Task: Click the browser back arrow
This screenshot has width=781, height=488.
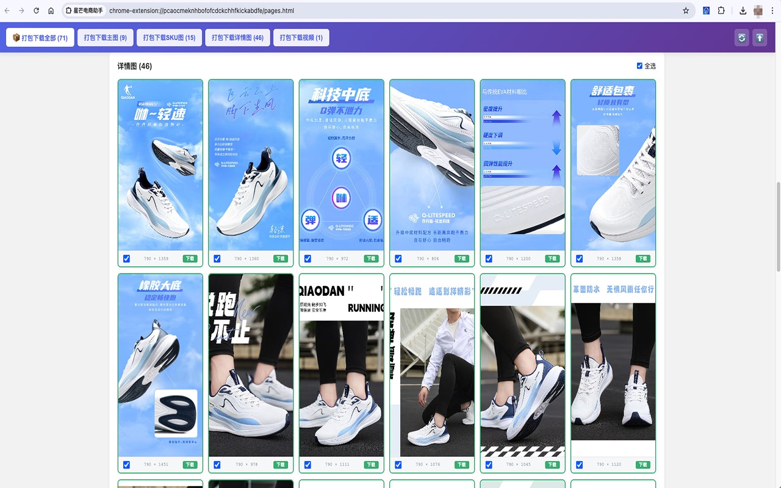Action: click(7, 10)
